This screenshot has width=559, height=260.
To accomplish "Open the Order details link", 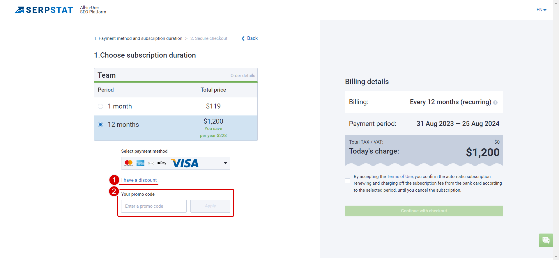I will [243, 76].
